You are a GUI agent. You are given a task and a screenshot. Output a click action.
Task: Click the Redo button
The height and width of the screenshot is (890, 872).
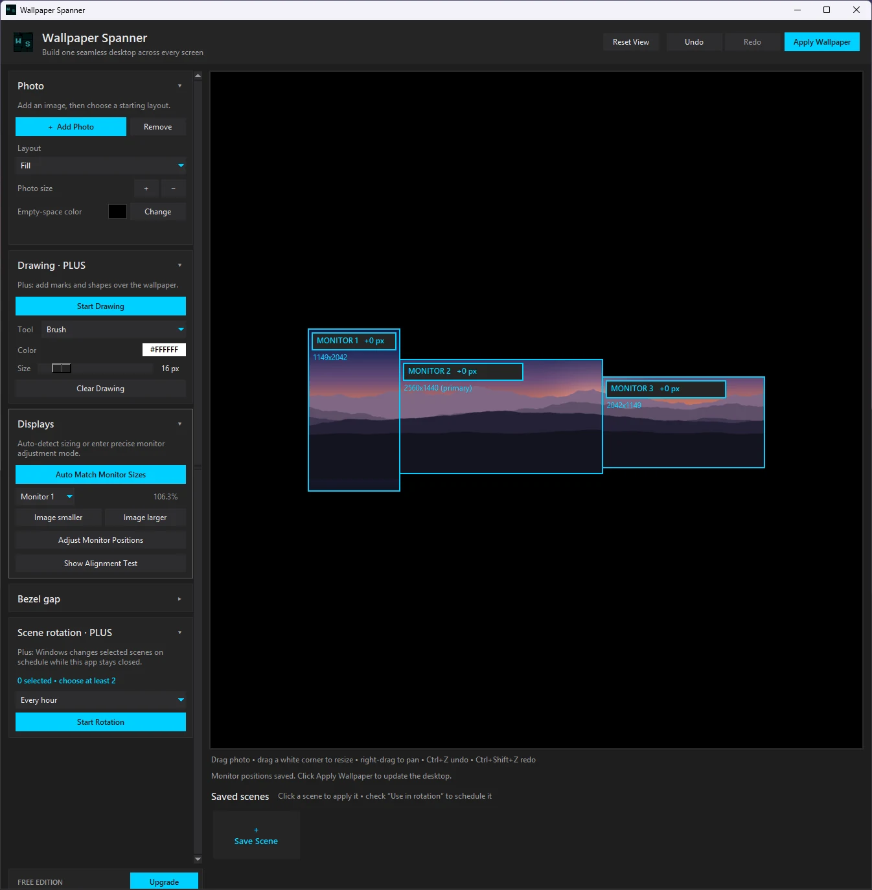tap(752, 42)
